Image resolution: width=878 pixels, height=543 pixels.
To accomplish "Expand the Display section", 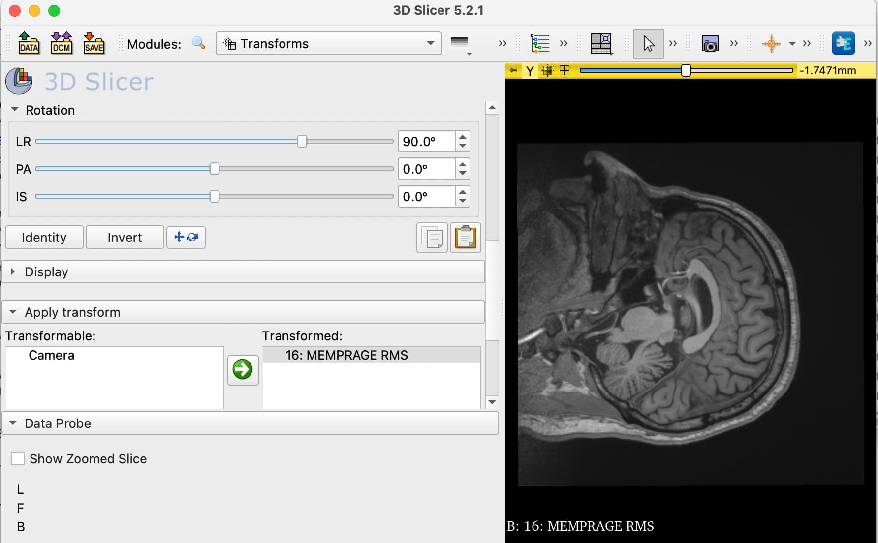I will click(244, 271).
